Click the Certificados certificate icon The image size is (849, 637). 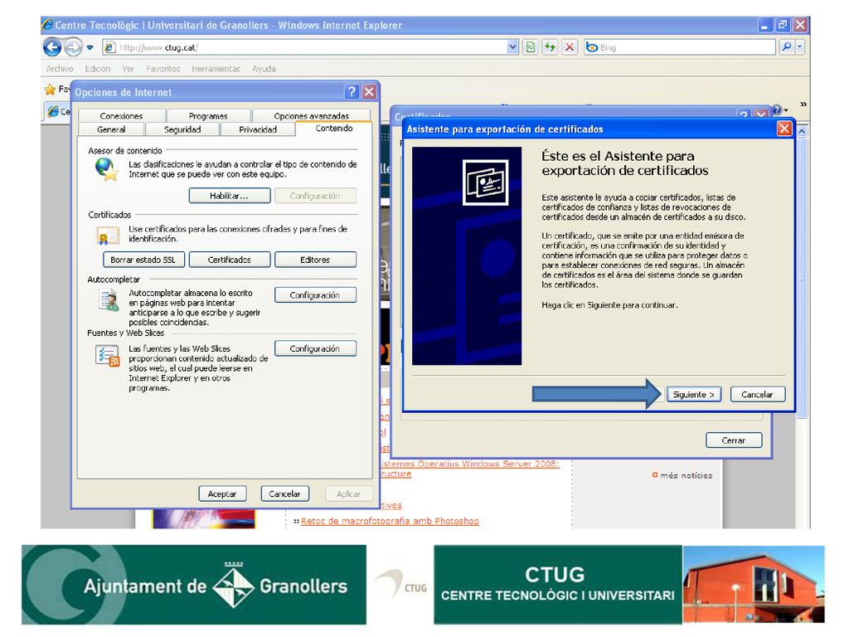[x=108, y=236]
